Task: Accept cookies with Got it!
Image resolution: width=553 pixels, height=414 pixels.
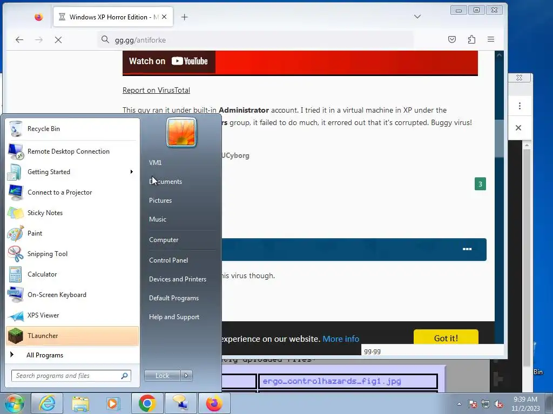Action: [446, 337]
